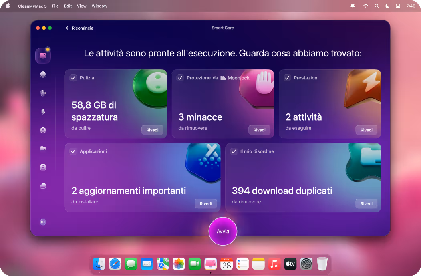Open the Applications icon in sidebar
The image size is (421, 276).
(43, 130)
